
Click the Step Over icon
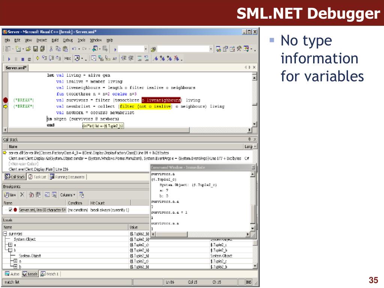tap(51, 58)
